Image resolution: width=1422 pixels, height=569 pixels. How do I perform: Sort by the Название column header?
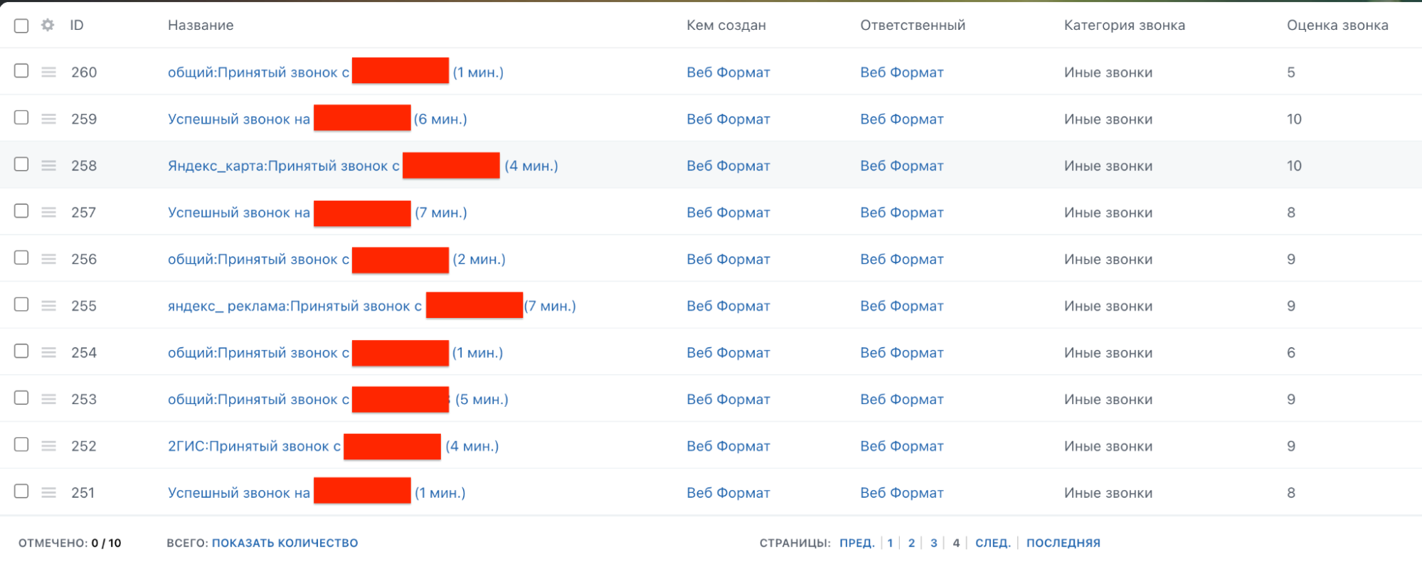(x=201, y=25)
